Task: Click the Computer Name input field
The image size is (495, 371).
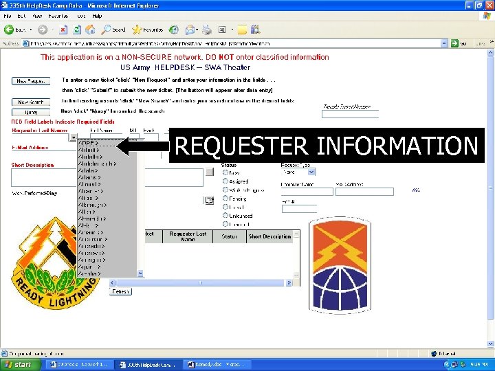Action: [x=307, y=192]
